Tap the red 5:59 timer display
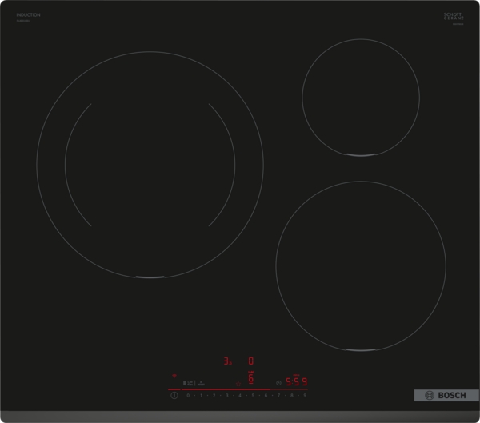Image resolution: width=480 pixels, height=423 pixels. [298, 381]
